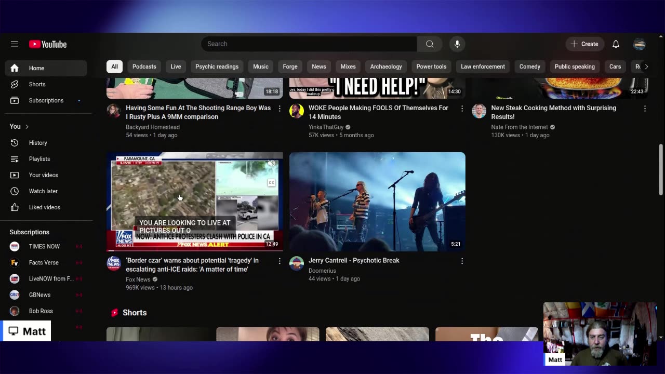This screenshot has height=374, width=665.
Task: Open the Bob Ross subscription channel
Action: click(x=46, y=311)
